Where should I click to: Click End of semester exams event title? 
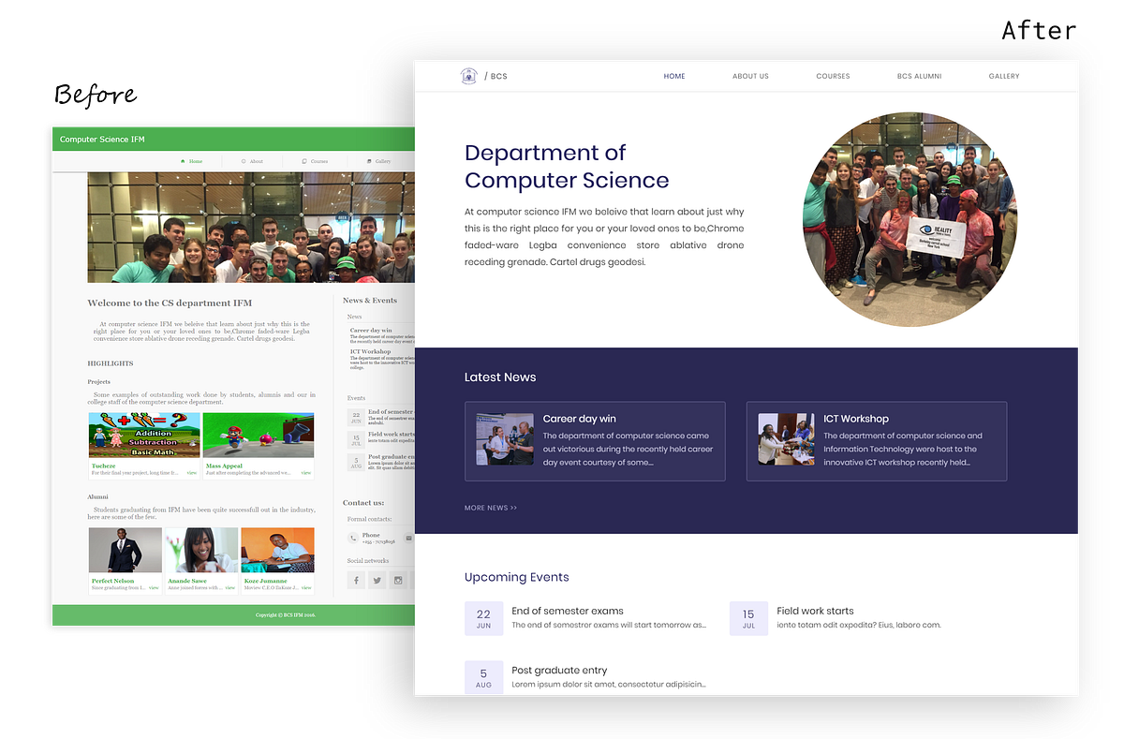[x=568, y=611]
